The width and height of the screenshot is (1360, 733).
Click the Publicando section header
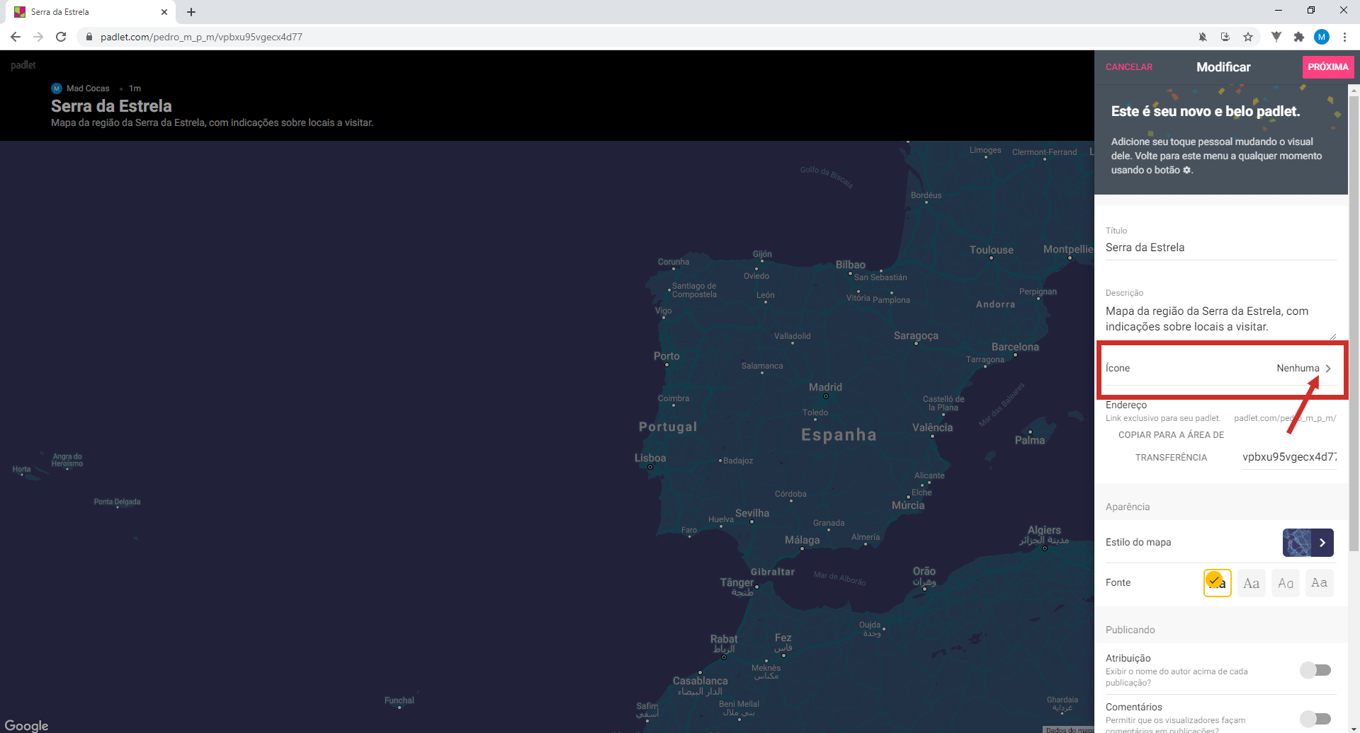[x=1130, y=630]
